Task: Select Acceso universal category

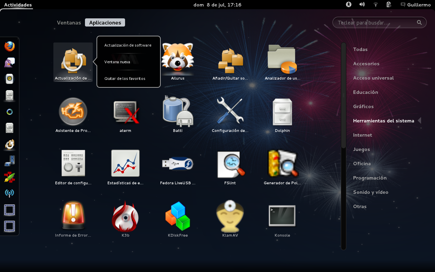Action: [x=373, y=78]
